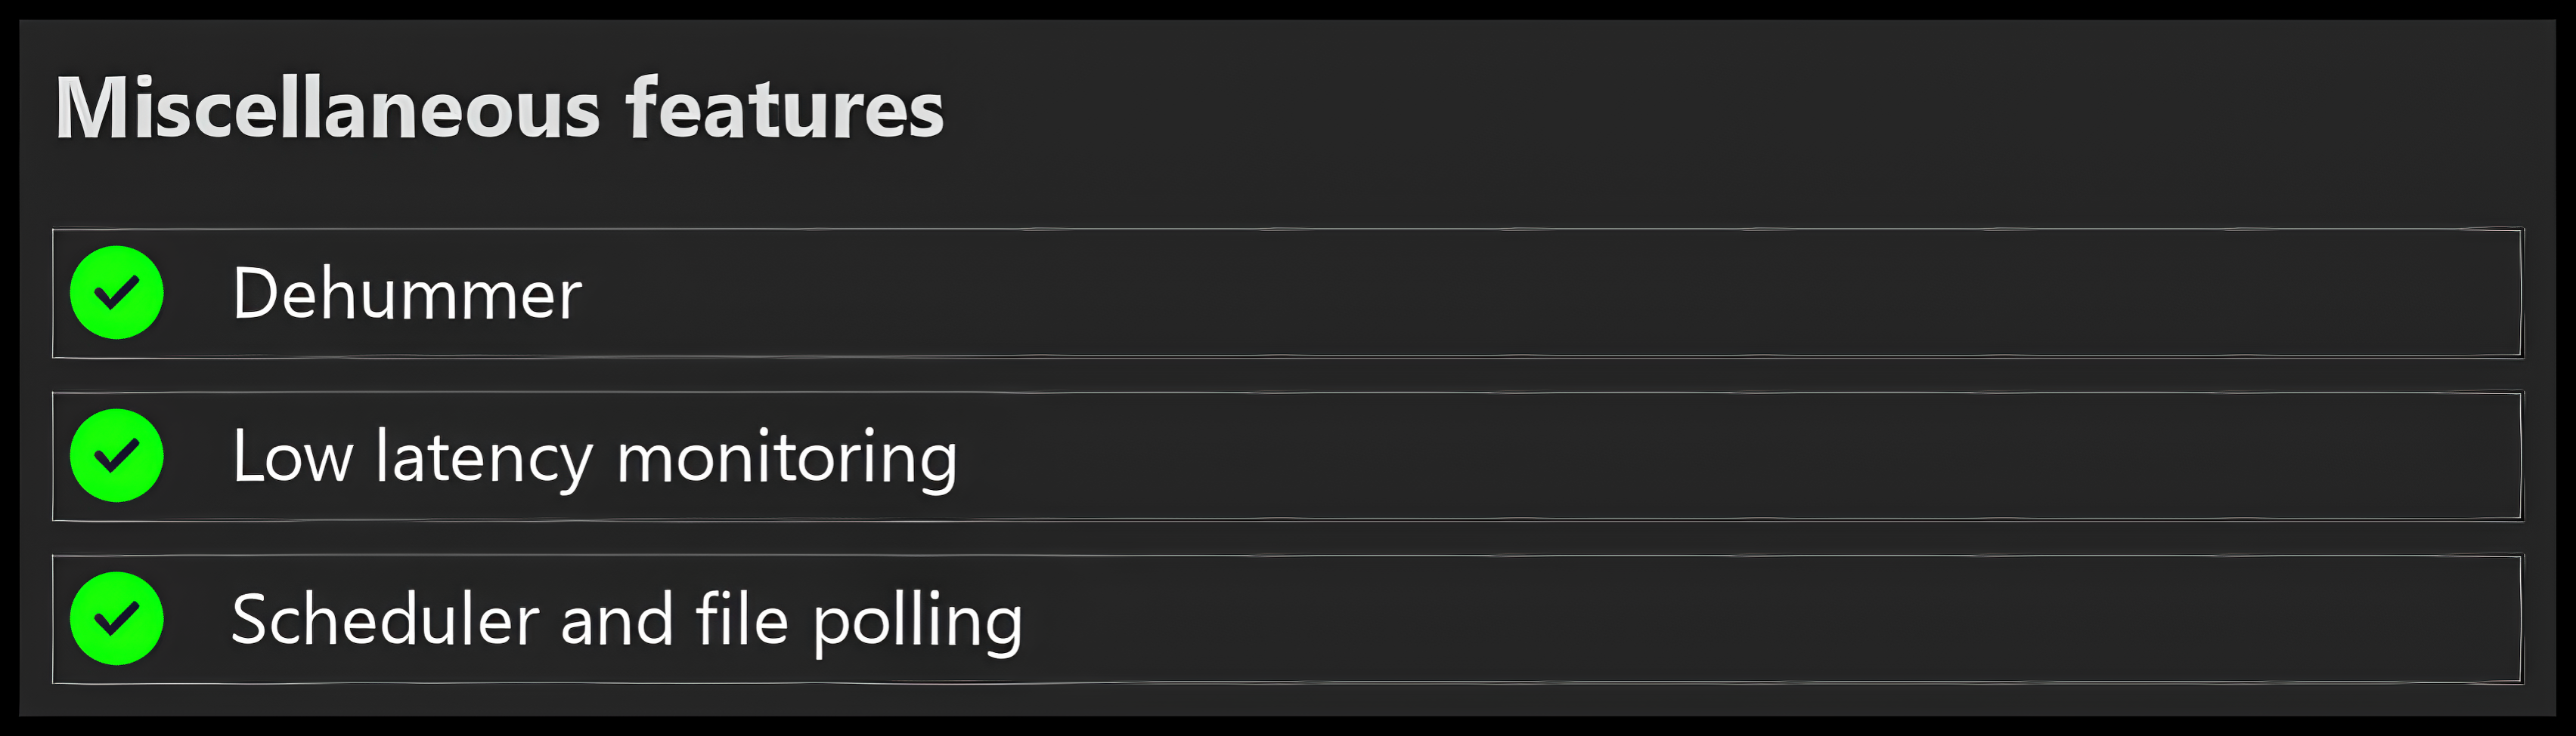Click the Miscellaneous features heading
2576x736 pixels.
(x=499, y=107)
